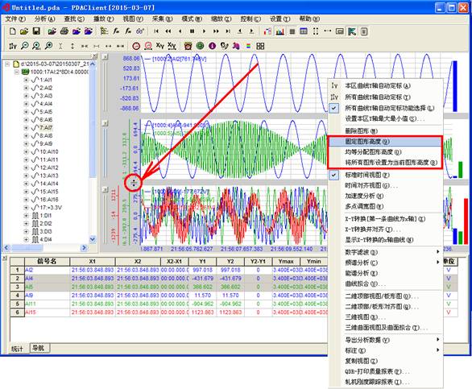Click the zoom out magnifier icon
472x389 pixels.
25,46
